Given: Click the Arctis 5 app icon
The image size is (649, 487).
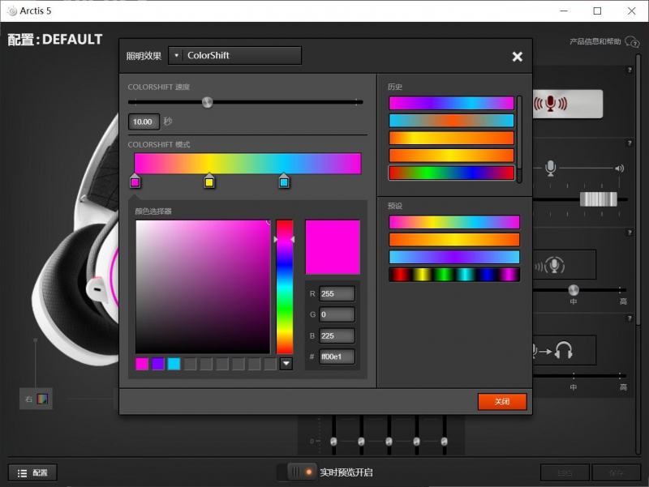Looking at the screenshot, I should (x=12, y=11).
